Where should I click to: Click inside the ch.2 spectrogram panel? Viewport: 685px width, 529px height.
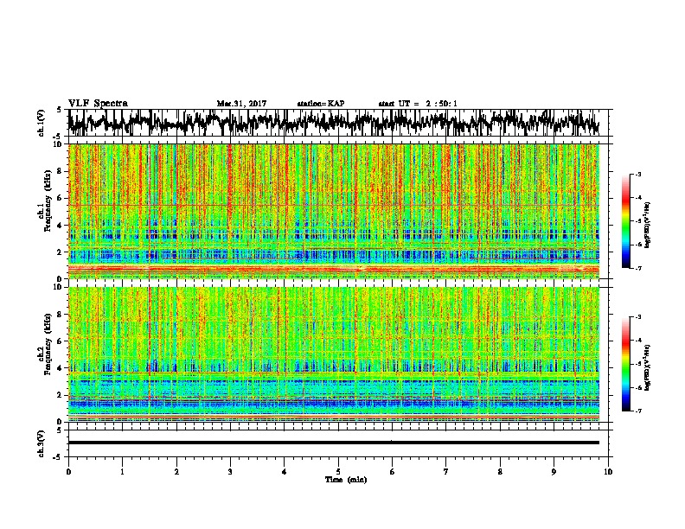tap(334, 354)
